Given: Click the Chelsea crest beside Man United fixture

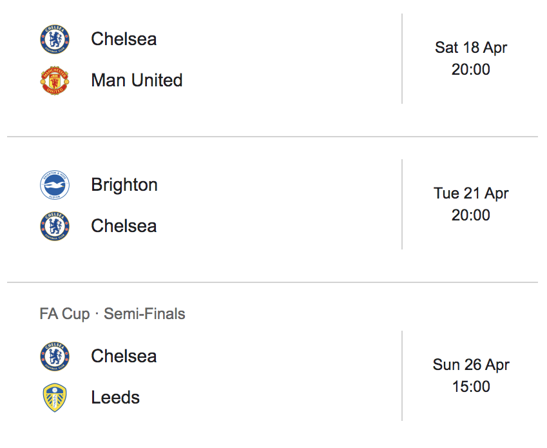Looking at the screenshot, I should [x=55, y=39].
